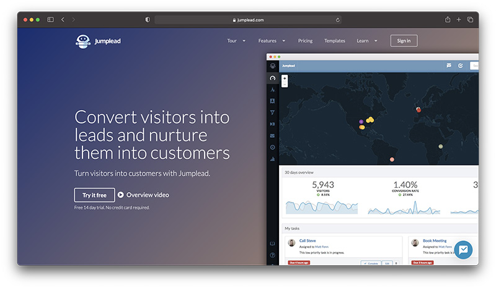Screen dimensions: 496x288
Task: Open the chat widget bubble
Action: click(x=463, y=250)
